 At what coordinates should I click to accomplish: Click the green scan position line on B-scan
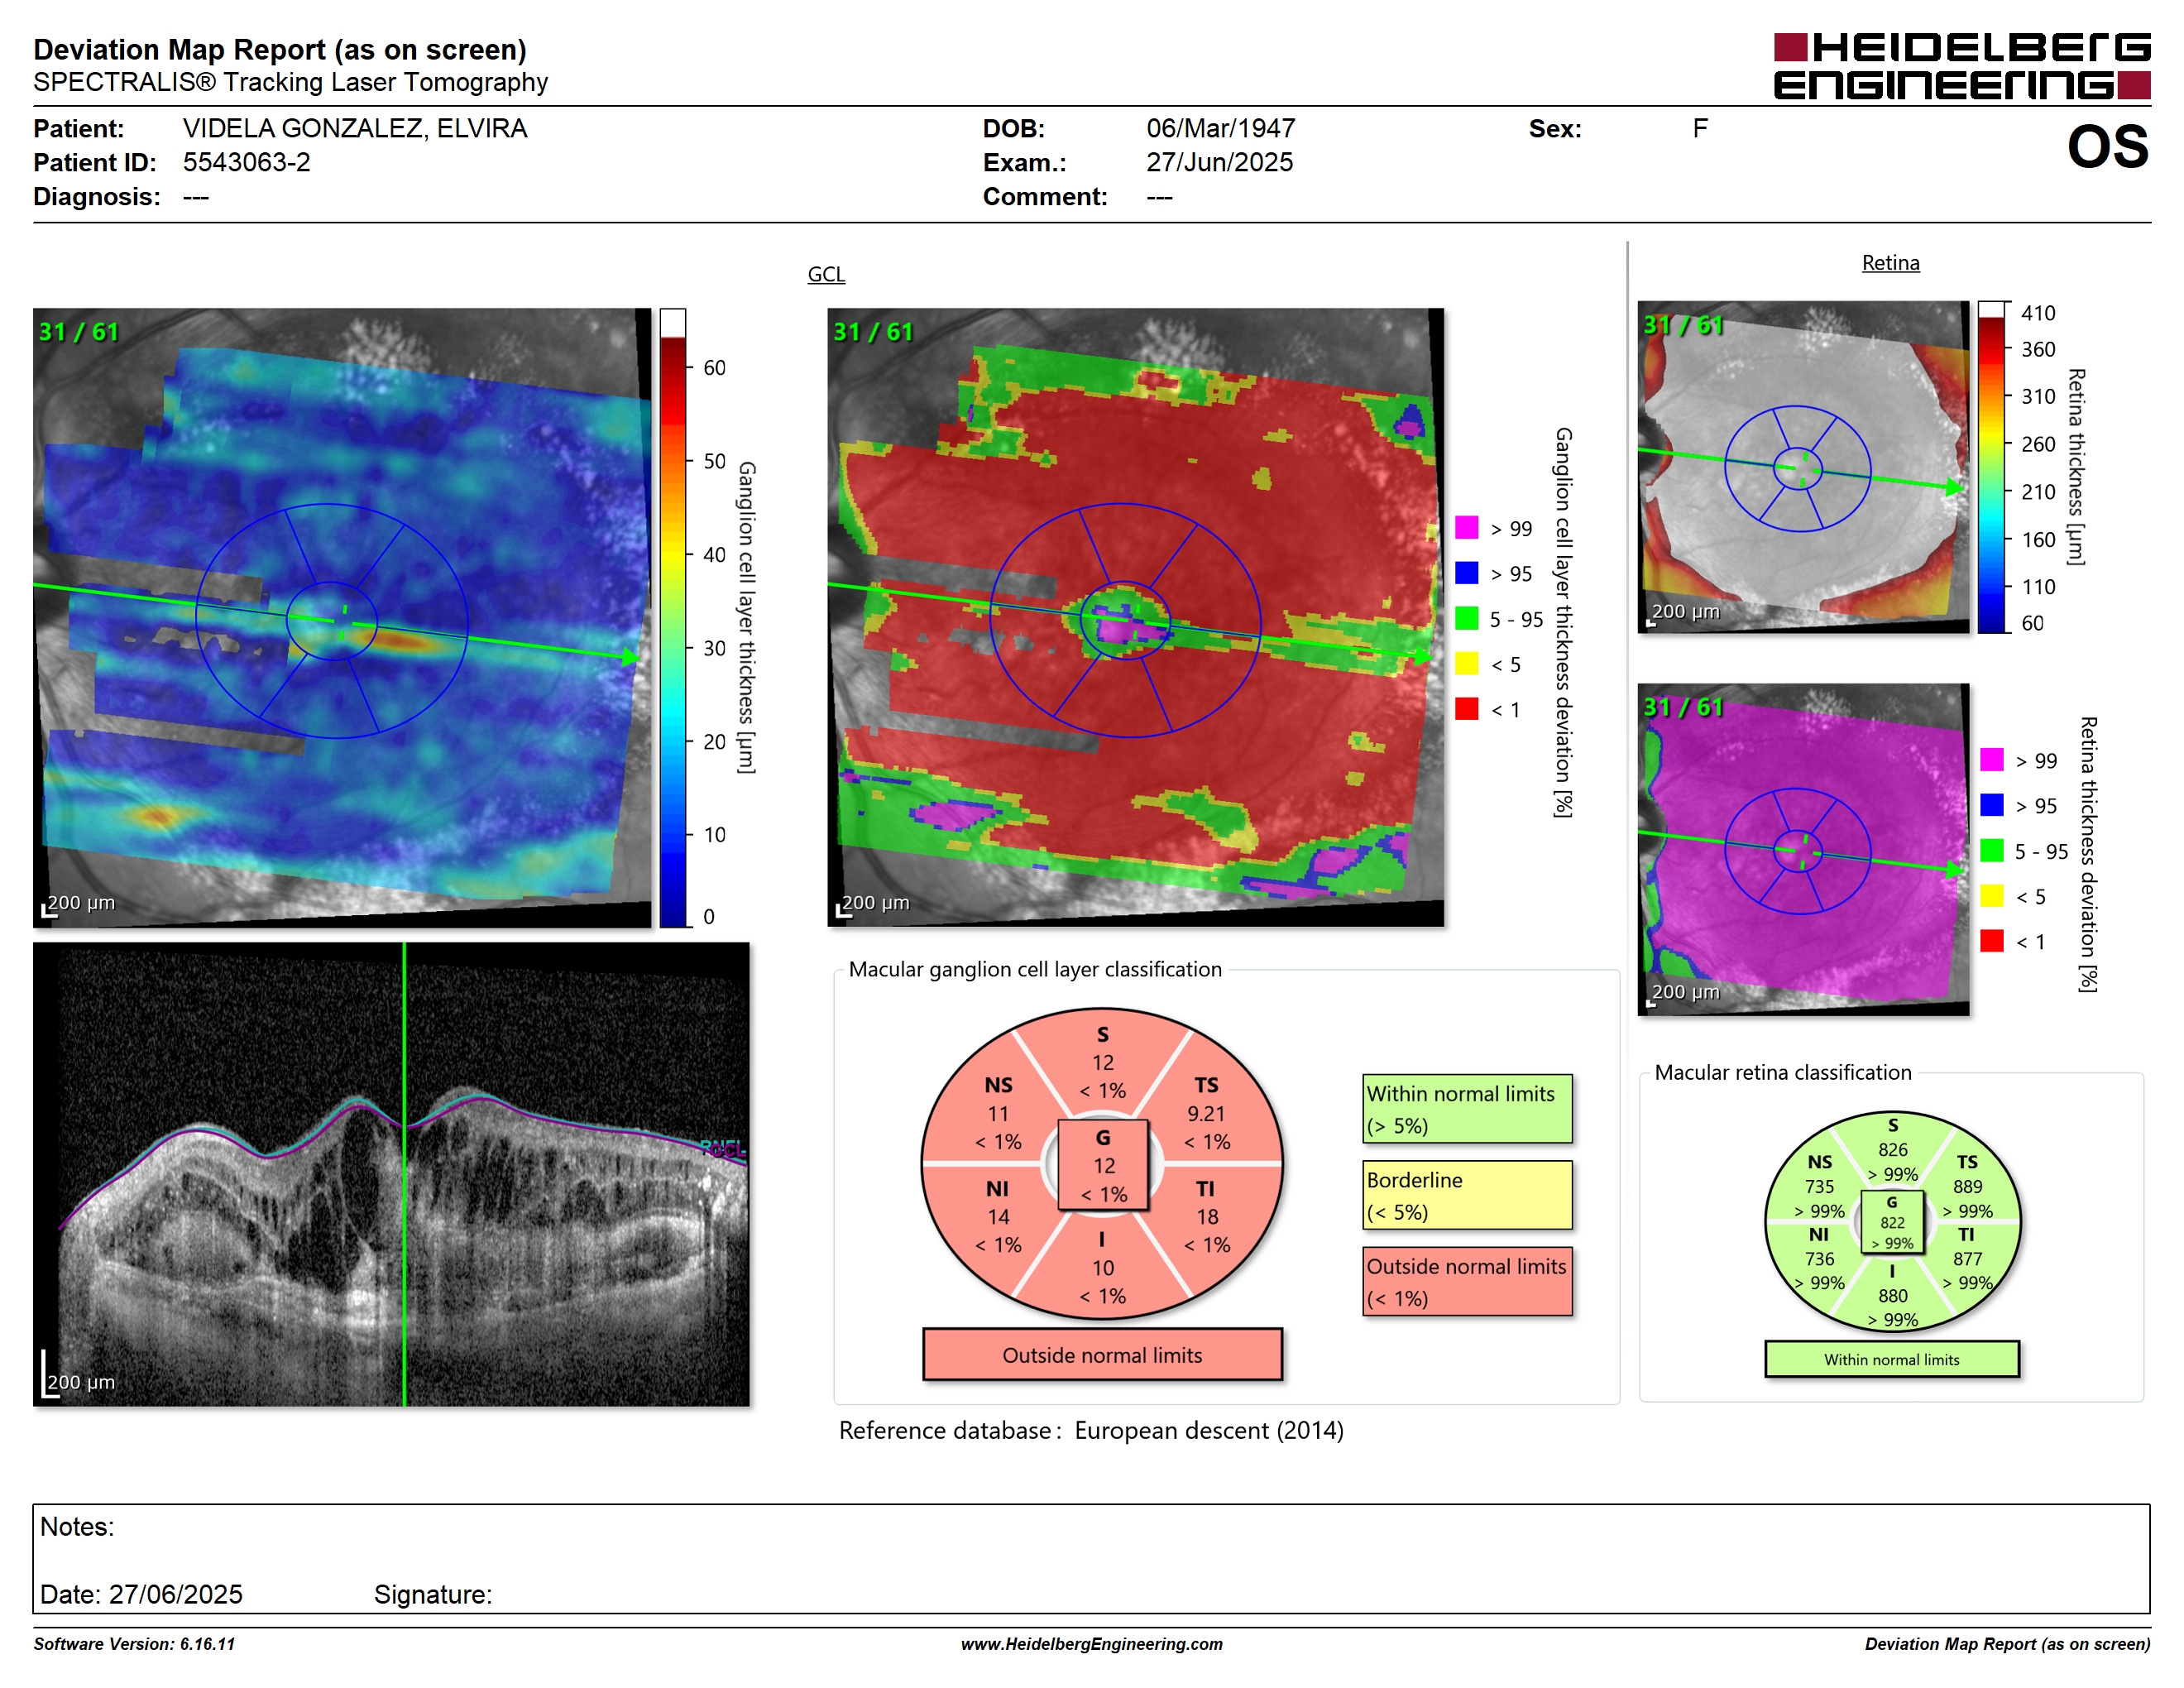coord(404,1174)
